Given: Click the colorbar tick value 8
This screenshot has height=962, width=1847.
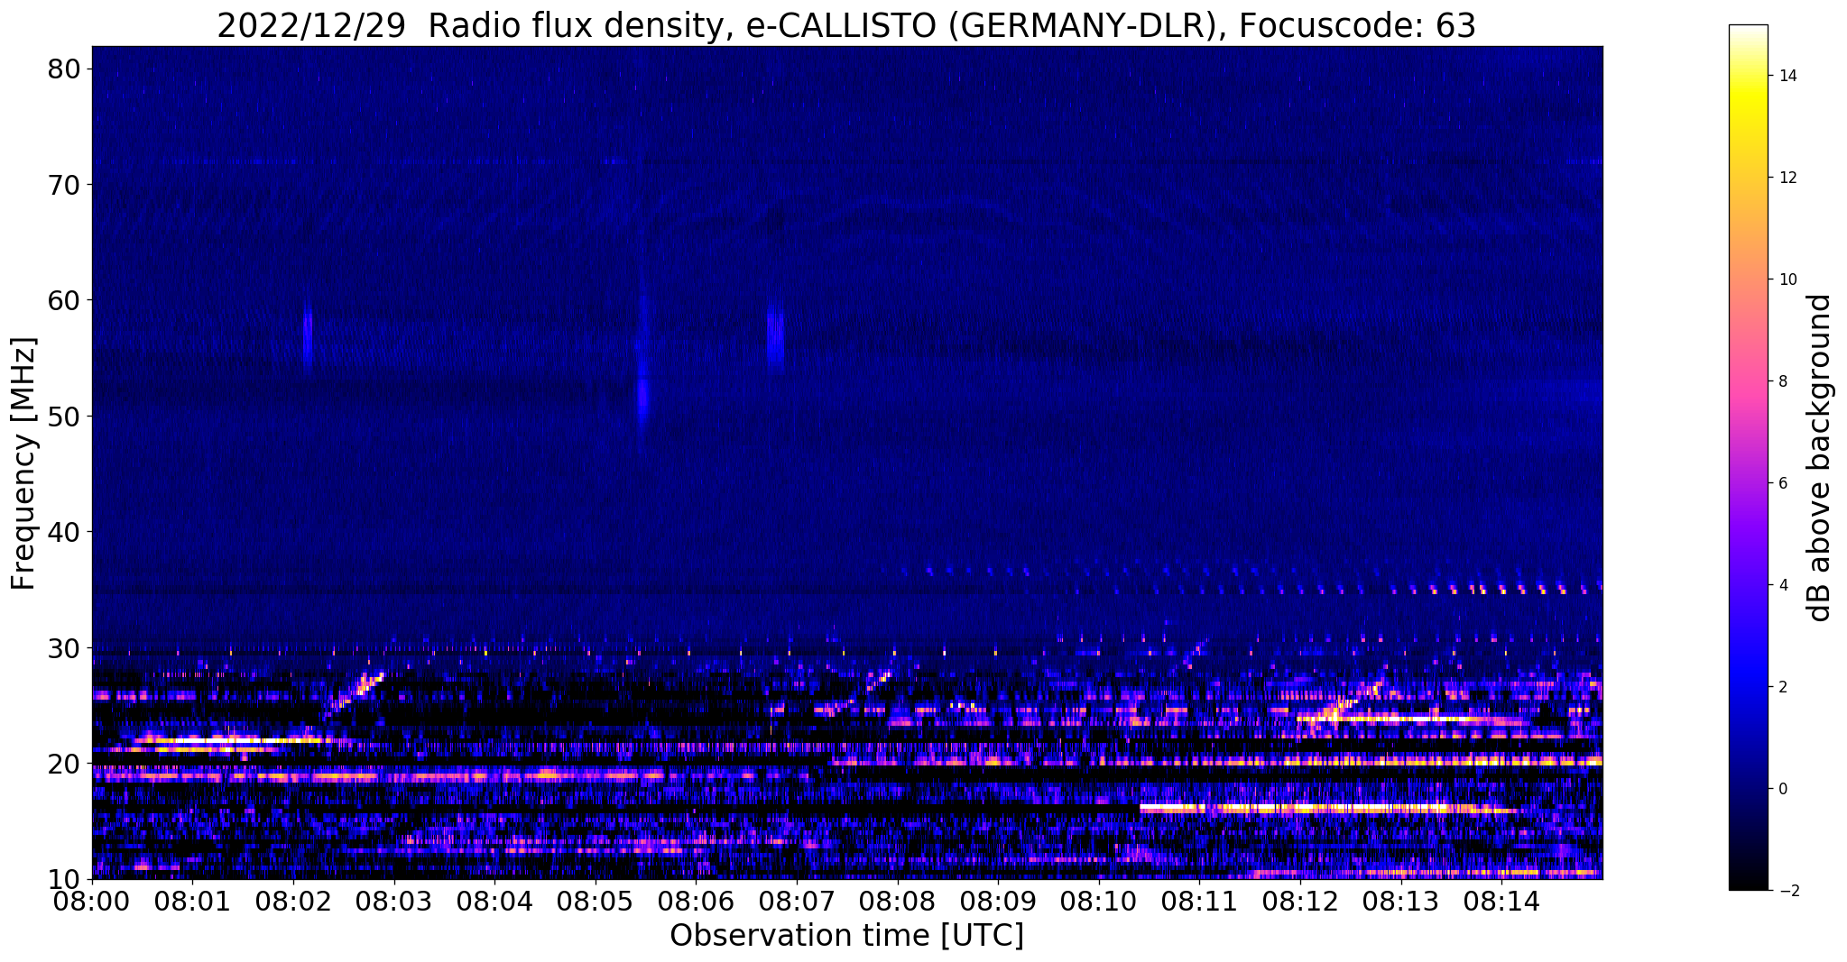Looking at the screenshot, I should (1782, 381).
